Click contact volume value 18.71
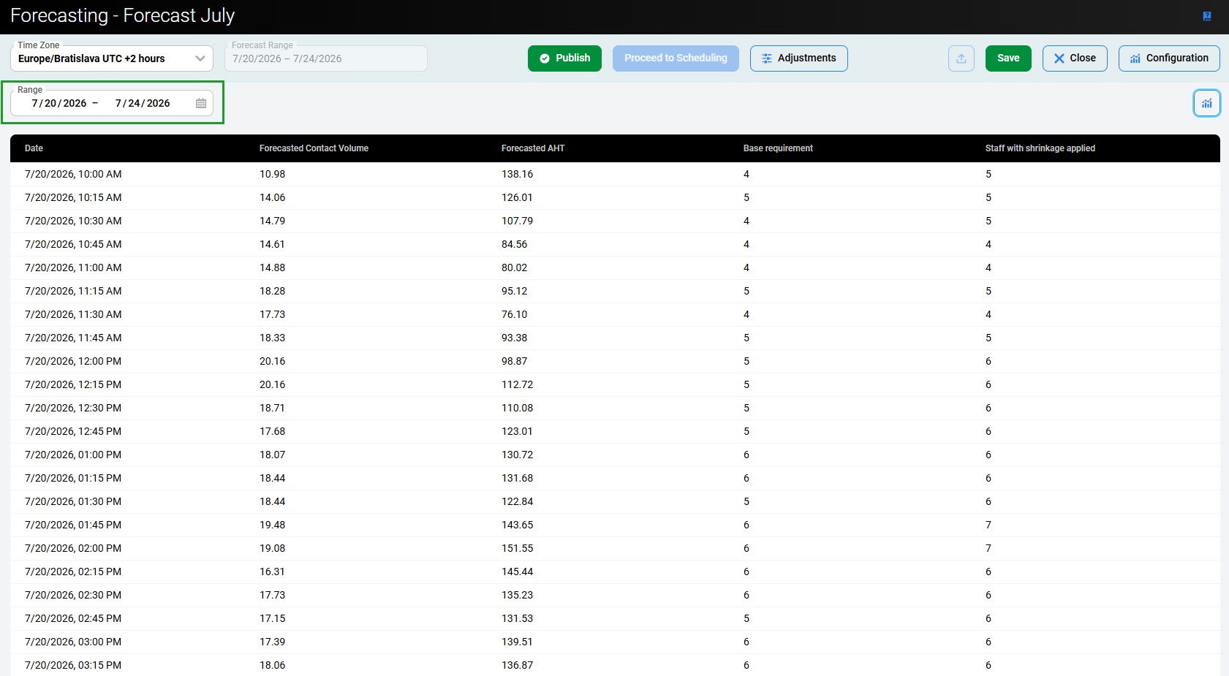1229x676 pixels. (x=272, y=409)
